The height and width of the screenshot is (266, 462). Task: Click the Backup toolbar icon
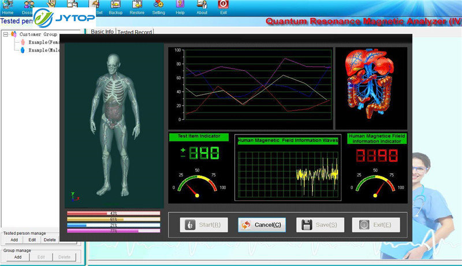(115, 8)
